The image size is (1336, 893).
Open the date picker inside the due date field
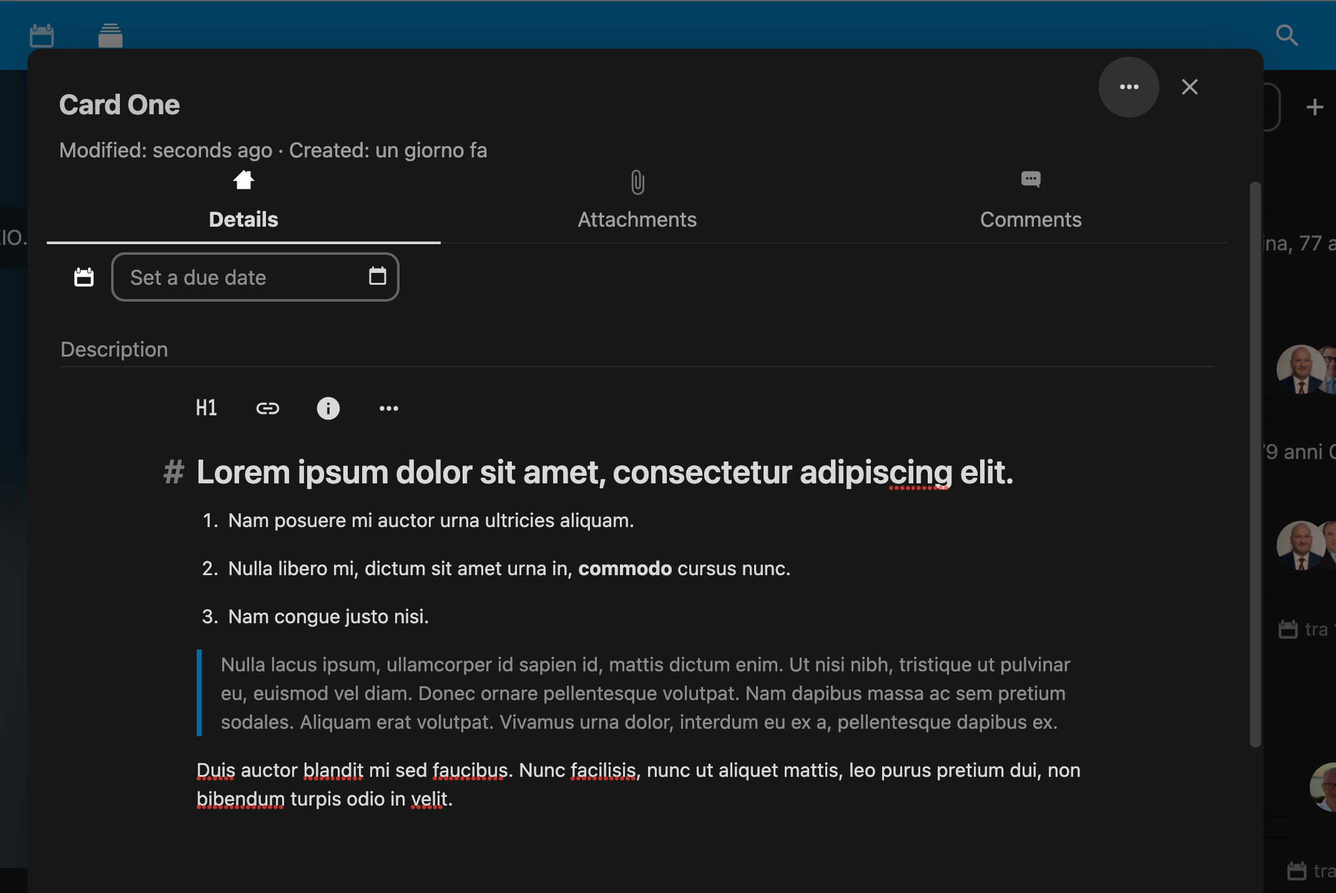[377, 276]
